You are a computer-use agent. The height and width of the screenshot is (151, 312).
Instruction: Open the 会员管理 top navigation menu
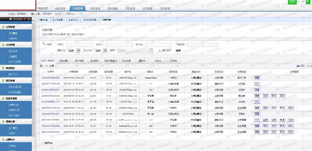[x=148, y=9]
